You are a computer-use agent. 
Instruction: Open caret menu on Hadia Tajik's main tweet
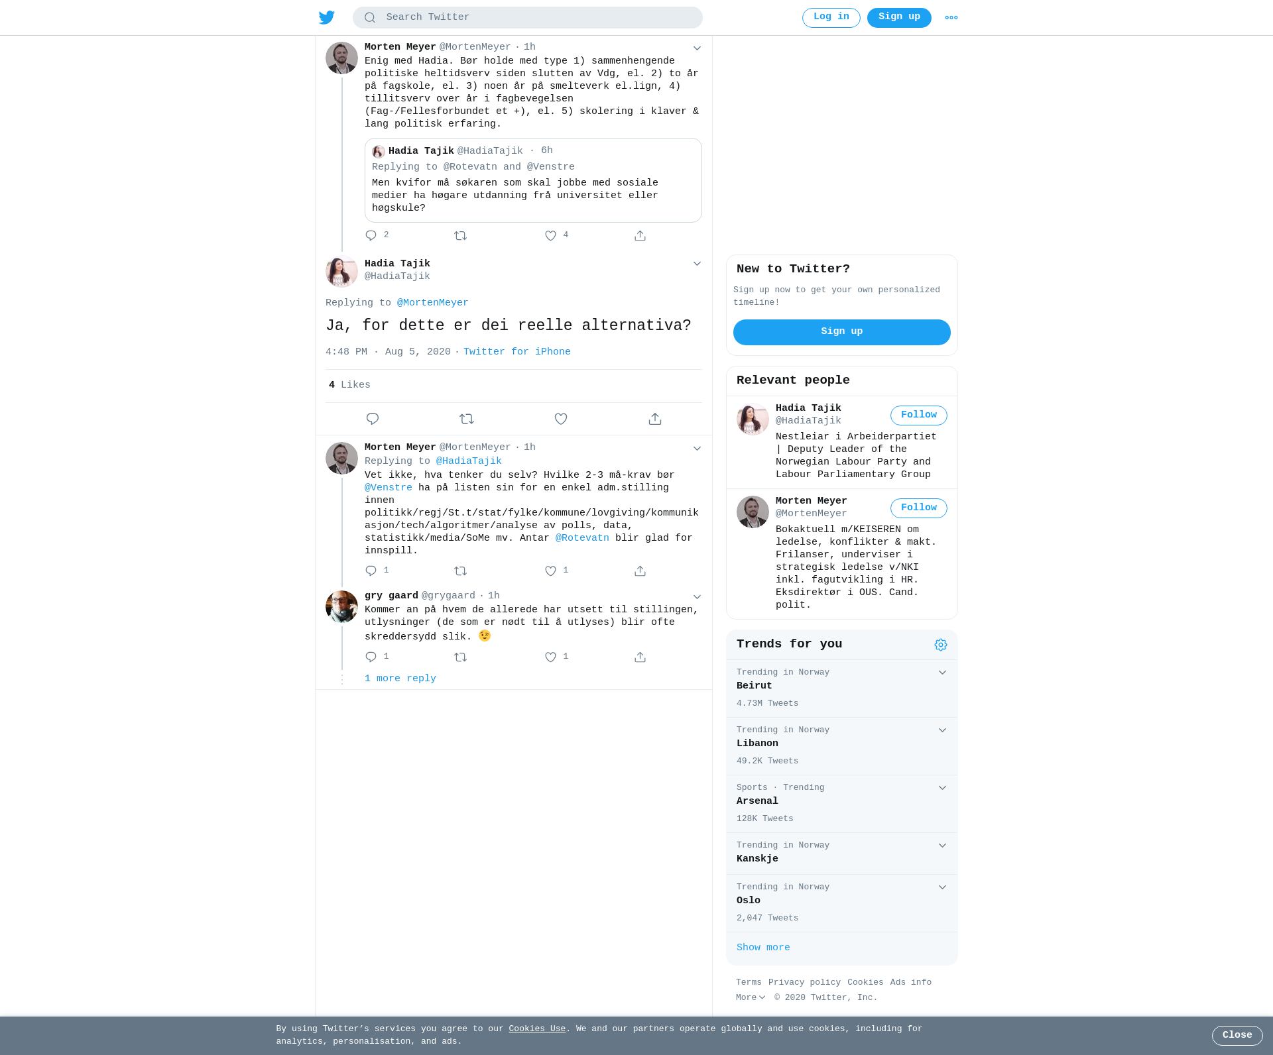tap(697, 264)
